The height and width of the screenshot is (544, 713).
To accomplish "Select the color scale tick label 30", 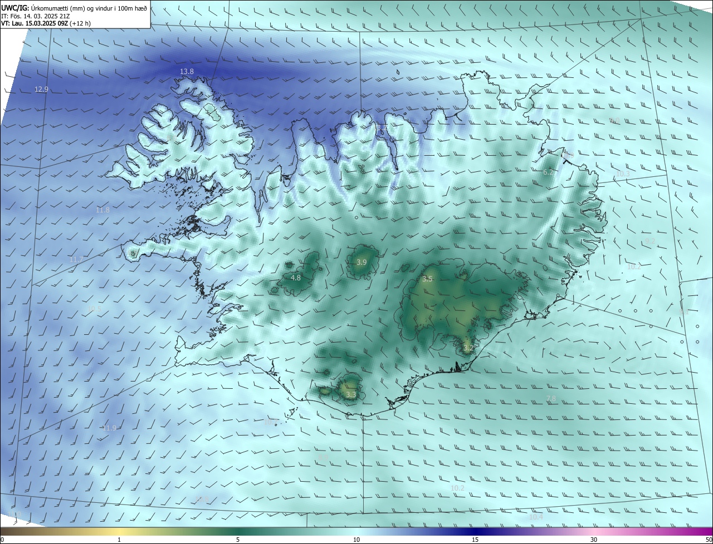I will [x=594, y=540].
